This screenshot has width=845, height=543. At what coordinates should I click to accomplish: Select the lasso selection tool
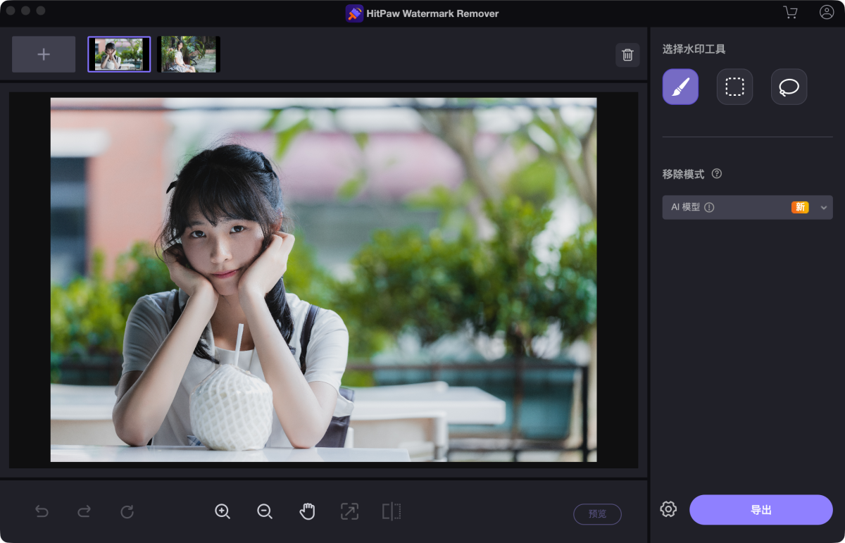click(x=789, y=87)
